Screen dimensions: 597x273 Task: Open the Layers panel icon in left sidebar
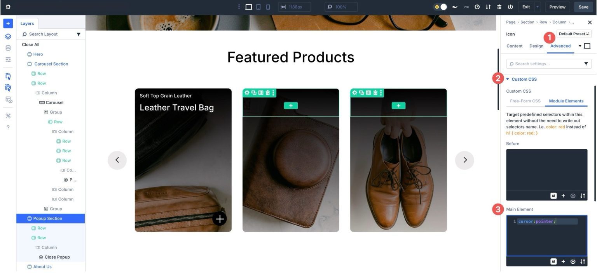point(8,36)
